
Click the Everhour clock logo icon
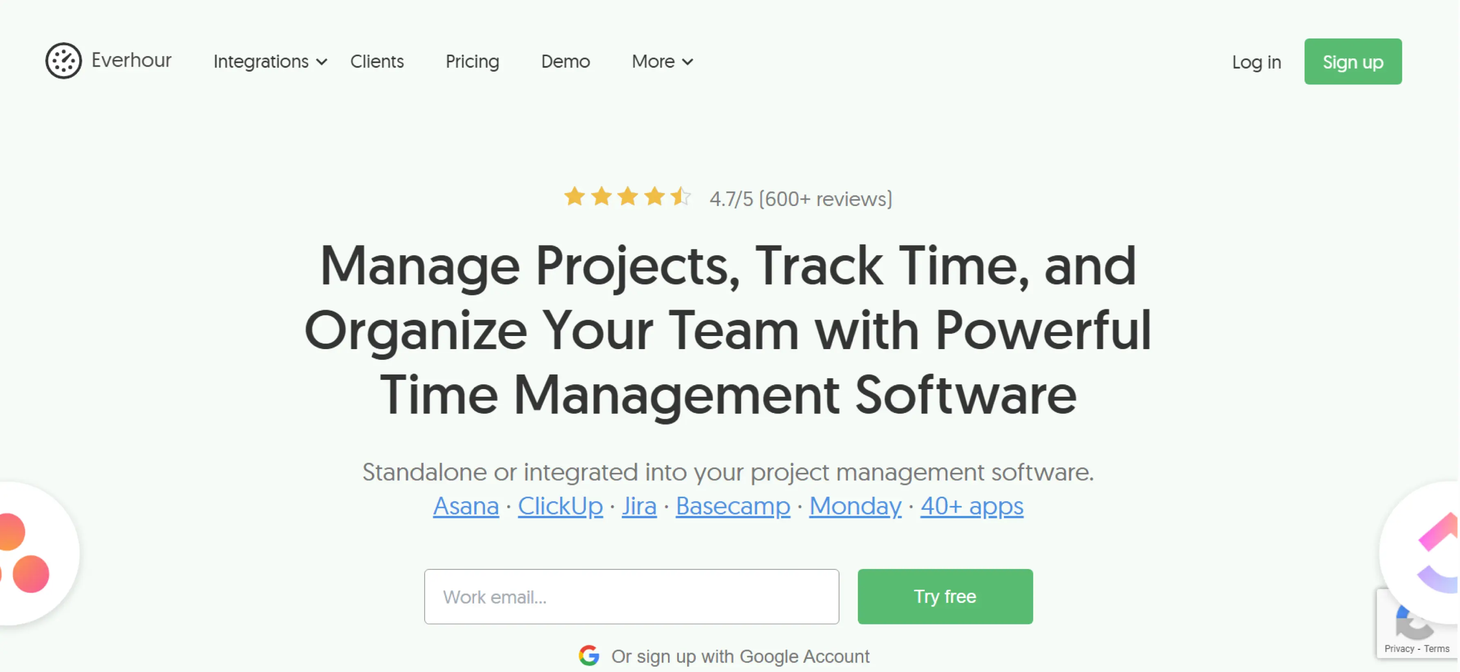[63, 60]
